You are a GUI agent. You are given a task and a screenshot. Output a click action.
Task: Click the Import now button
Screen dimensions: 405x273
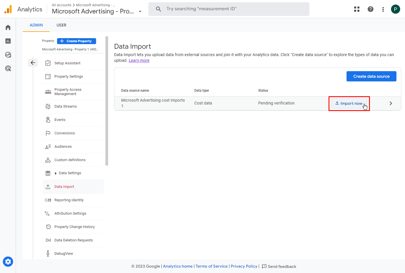tap(349, 103)
